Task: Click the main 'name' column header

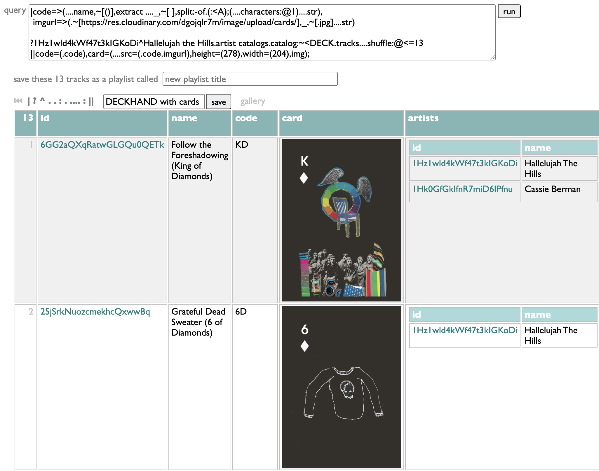Action: (200, 123)
